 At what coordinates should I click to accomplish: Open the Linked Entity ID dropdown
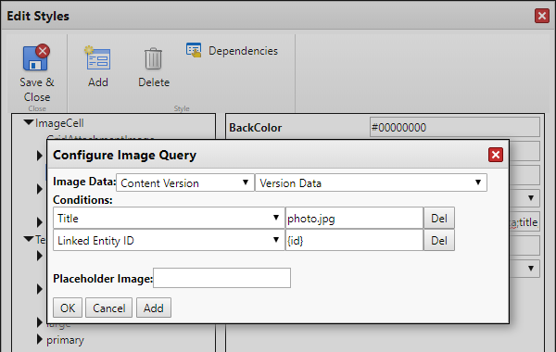(x=169, y=240)
